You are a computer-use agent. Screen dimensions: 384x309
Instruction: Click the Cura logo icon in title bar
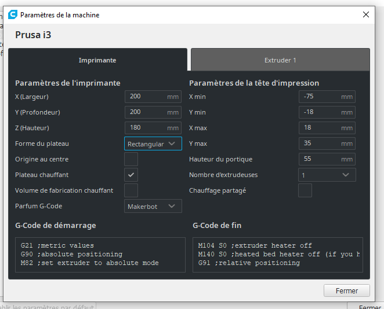click(13, 14)
